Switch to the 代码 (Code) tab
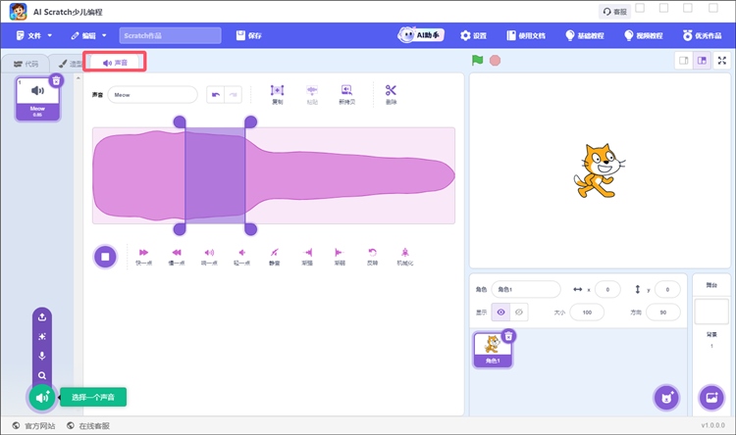736x435 pixels. pos(26,63)
